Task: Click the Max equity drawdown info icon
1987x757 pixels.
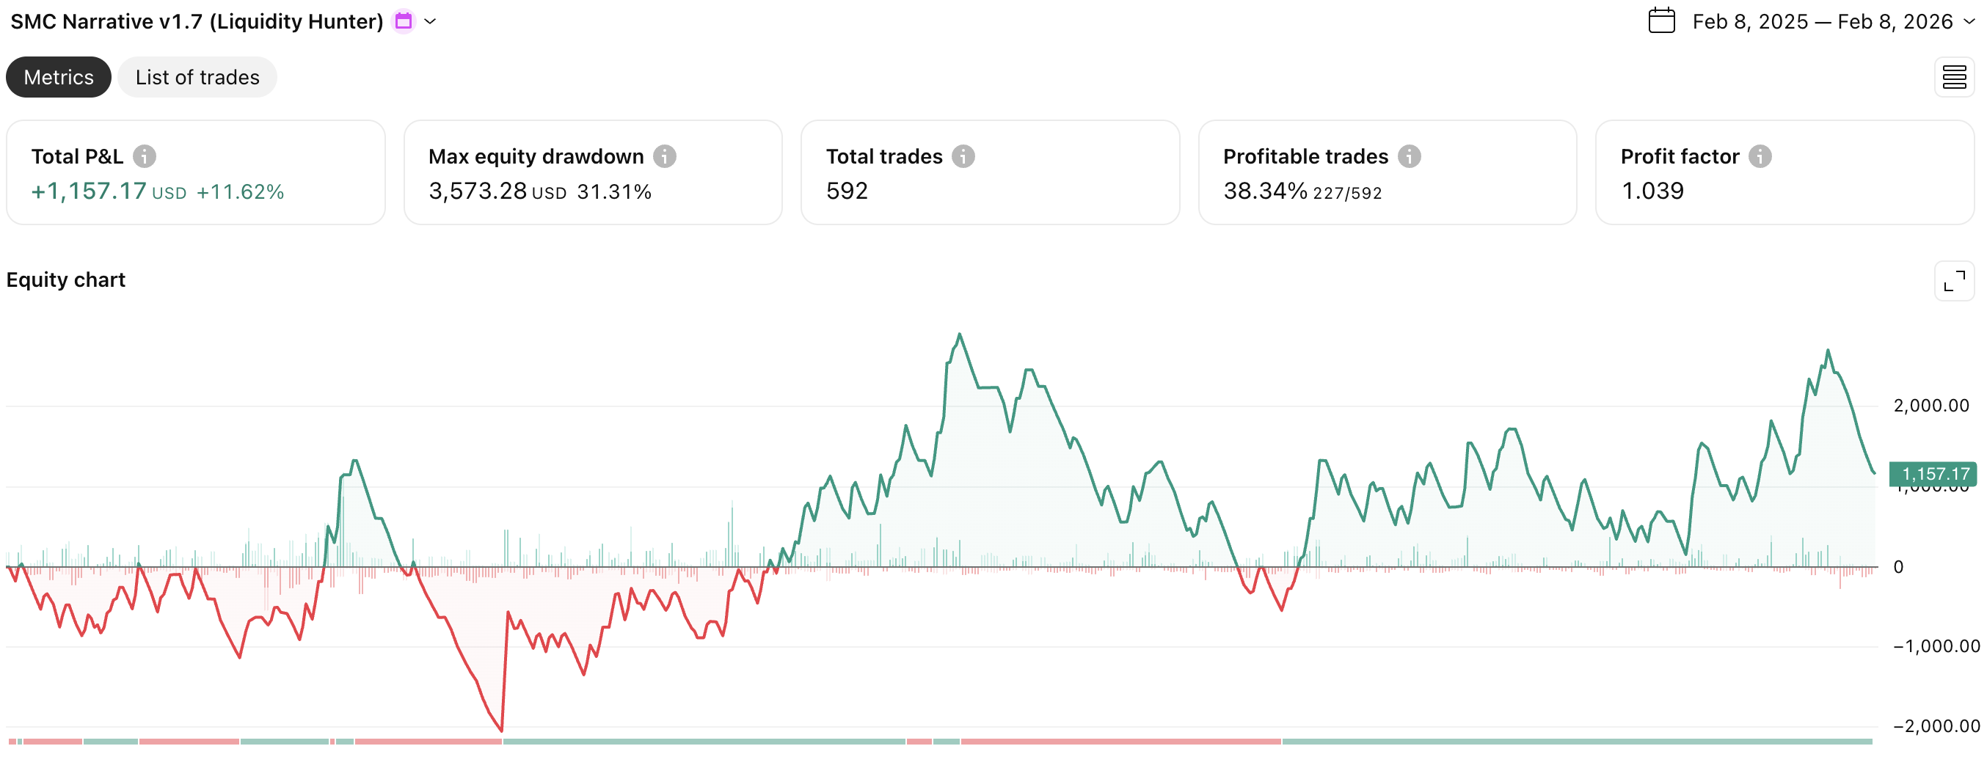Action: tap(664, 156)
